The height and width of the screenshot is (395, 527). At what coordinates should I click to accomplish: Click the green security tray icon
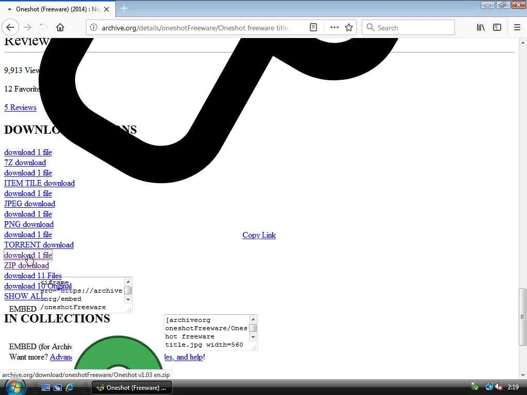pos(475,387)
